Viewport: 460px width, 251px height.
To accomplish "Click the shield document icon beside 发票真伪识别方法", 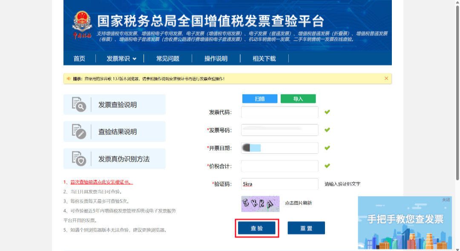I will point(79,159).
